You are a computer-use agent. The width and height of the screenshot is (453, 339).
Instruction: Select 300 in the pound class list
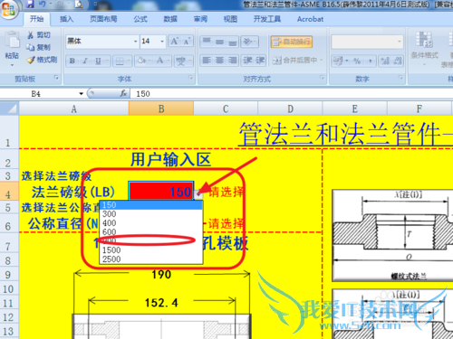tap(151, 214)
